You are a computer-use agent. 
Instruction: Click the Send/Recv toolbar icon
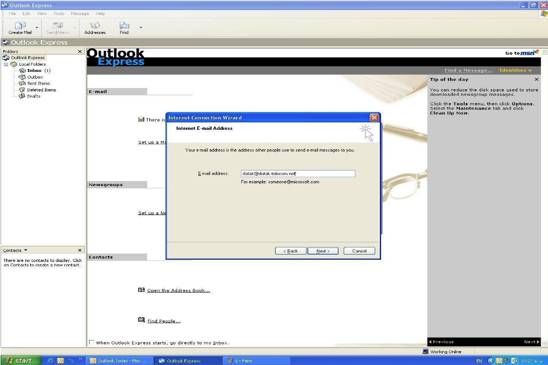(58, 28)
